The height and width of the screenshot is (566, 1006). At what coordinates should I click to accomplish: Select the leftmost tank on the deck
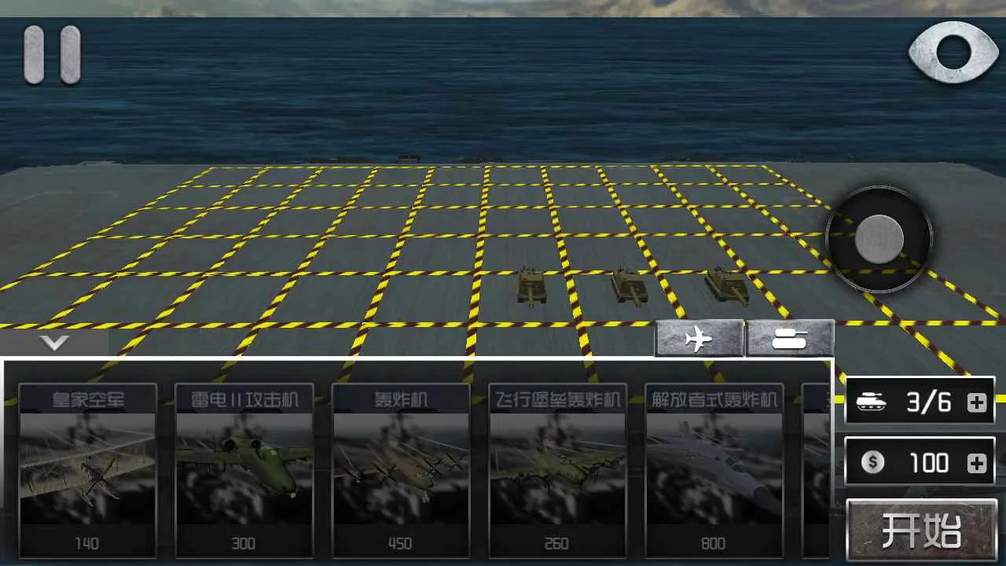coord(531,286)
